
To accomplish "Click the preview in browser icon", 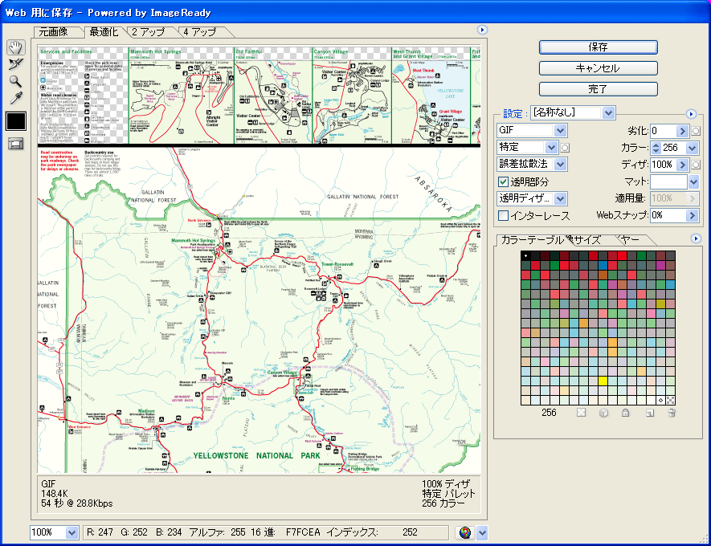I will click(465, 532).
